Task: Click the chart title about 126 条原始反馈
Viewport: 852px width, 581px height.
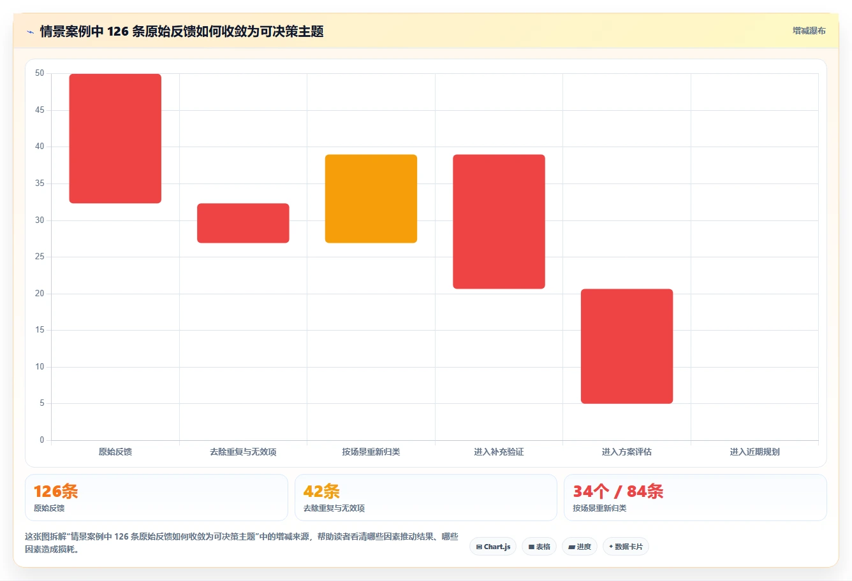Action: (182, 31)
